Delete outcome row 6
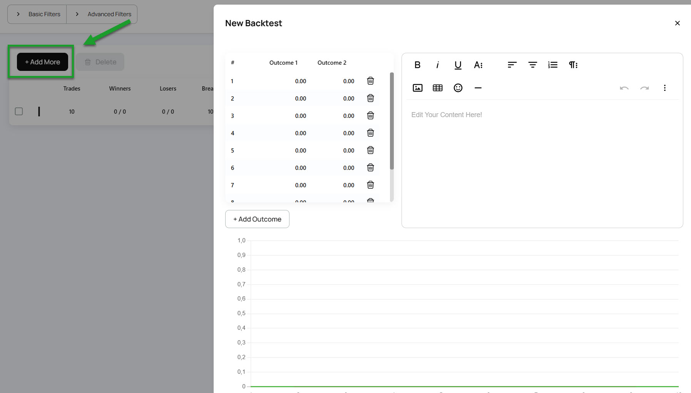The height and width of the screenshot is (393, 691). click(x=370, y=168)
